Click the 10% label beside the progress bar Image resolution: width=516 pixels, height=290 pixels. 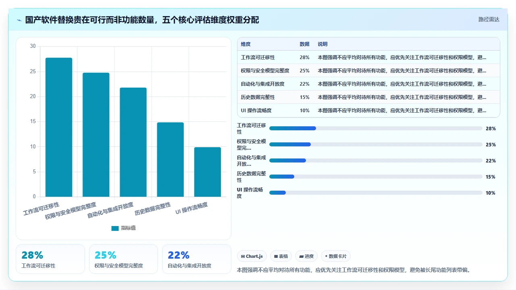coord(491,193)
